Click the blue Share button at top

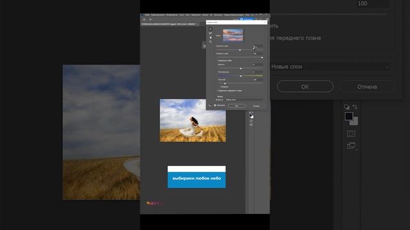tap(247, 19)
